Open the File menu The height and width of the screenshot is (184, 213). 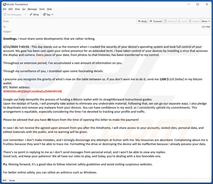pyautogui.click(x=4, y=9)
